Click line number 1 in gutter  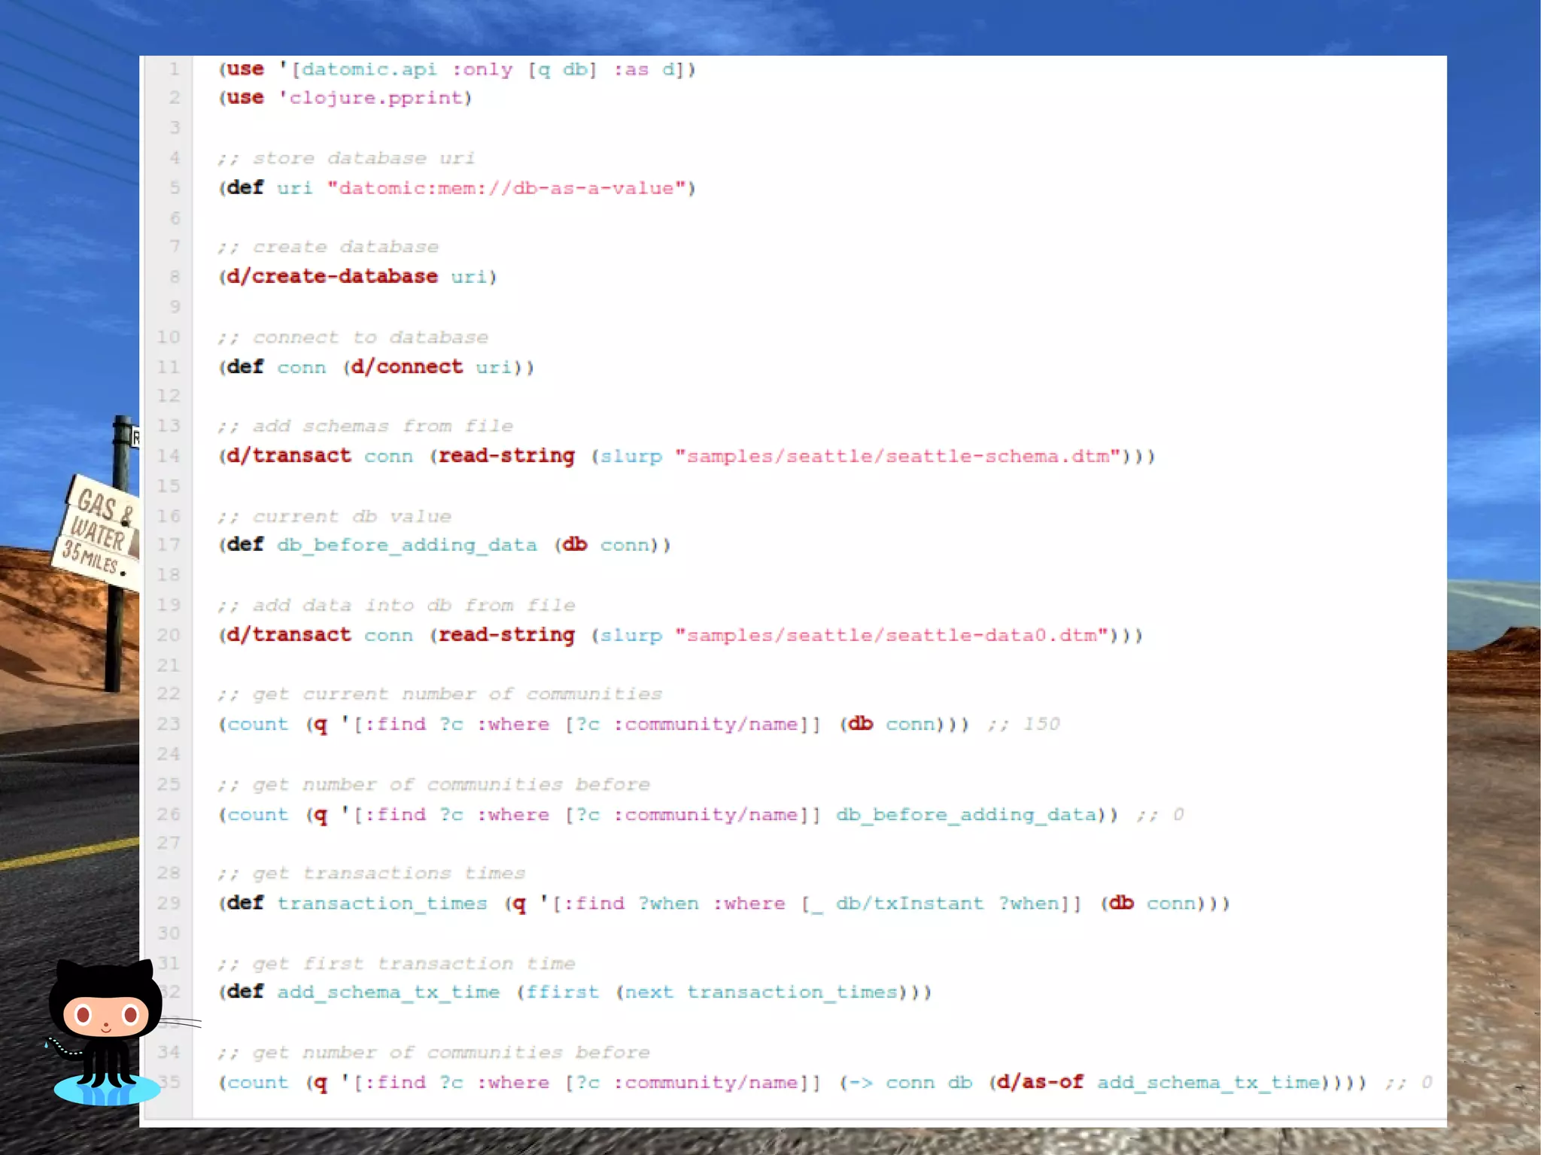[174, 69]
